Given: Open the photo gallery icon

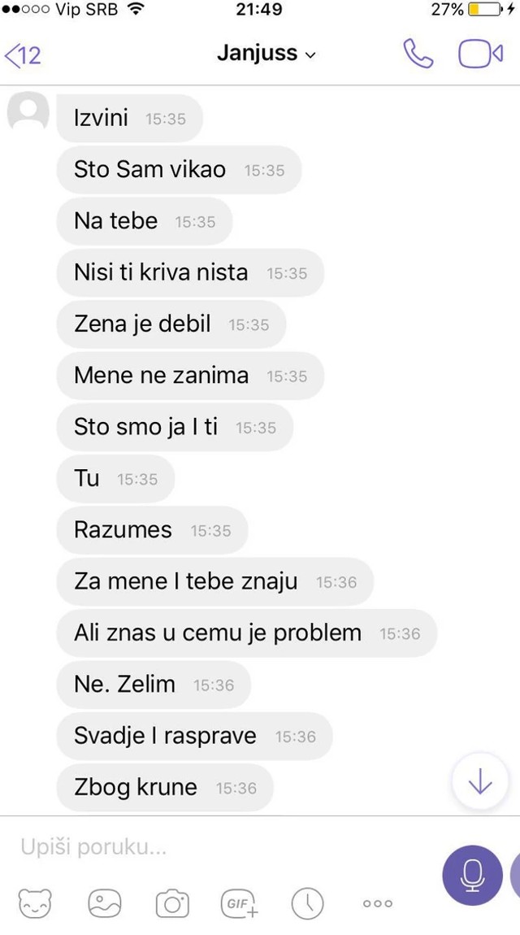Looking at the screenshot, I should [x=105, y=902].
